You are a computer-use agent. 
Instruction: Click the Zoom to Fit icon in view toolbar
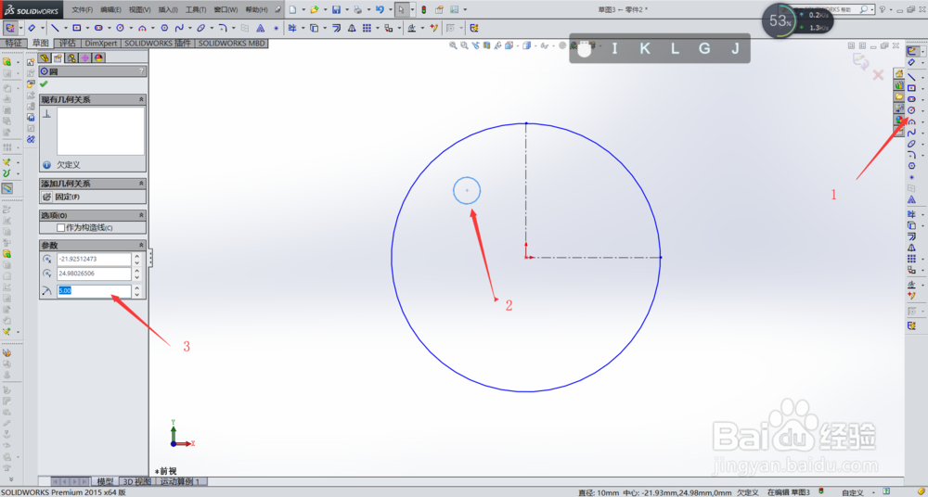point(453,45)
